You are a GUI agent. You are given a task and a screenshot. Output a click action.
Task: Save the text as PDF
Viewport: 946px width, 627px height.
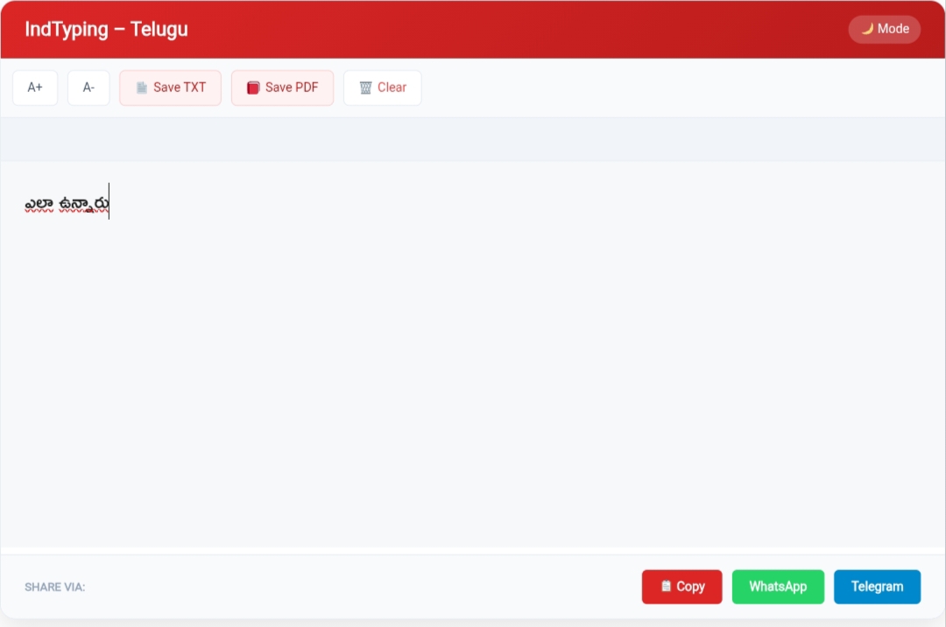pyautogui.click(x=282, y=88)
